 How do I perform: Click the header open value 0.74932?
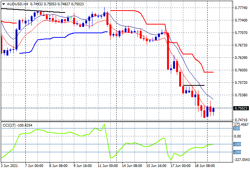pos(36,4)
